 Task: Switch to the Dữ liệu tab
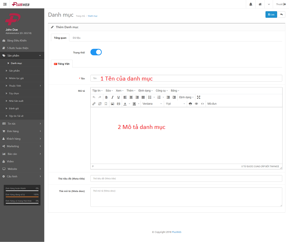click(76, 38)
